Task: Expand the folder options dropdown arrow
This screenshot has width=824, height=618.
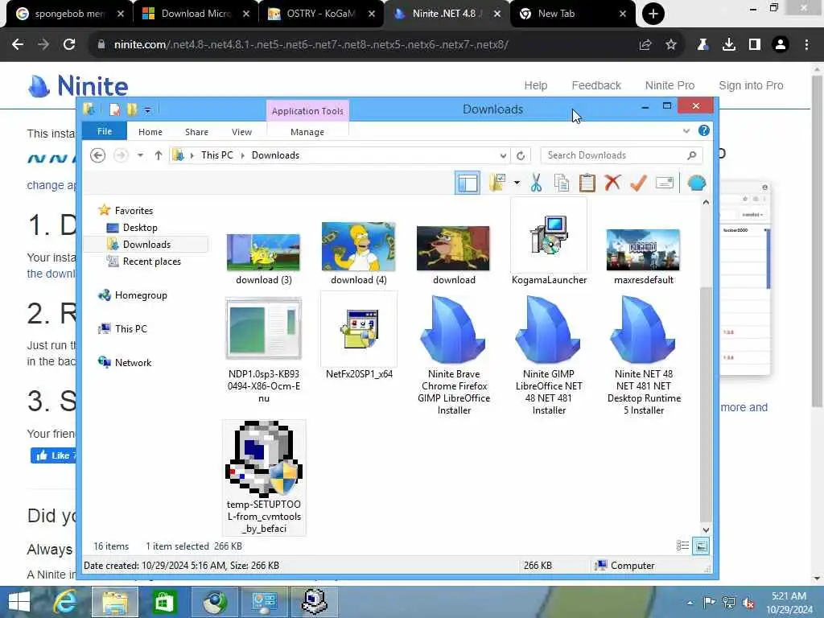Action: click(x=517, y=183)
